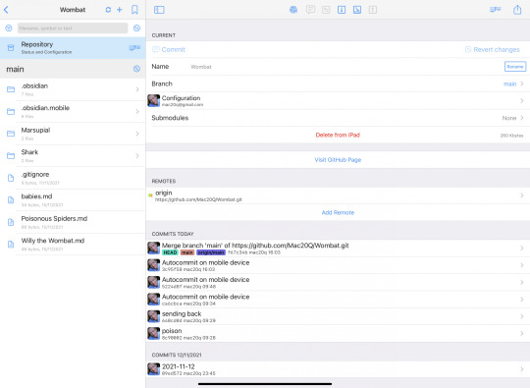Tap the greyed push up-arrow icon in toolbar

(x=373, y=10)
